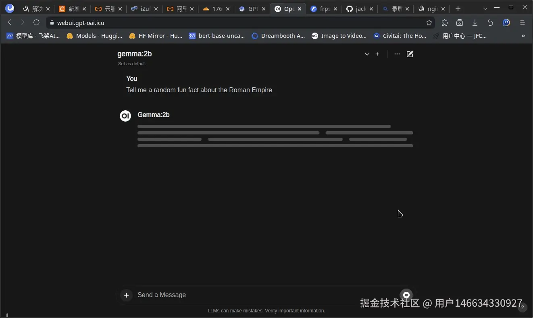This screenshot has width=533, height=318.
Task: Switch to the 云服 tab
Action: [x=109, y=9]
